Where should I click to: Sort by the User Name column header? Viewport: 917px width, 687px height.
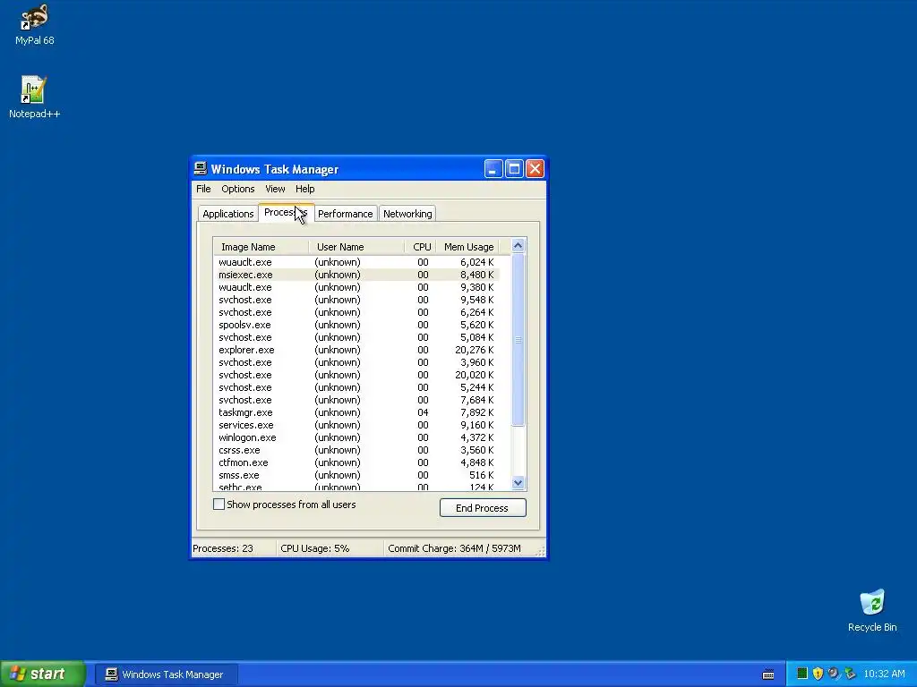pos(356,247)
